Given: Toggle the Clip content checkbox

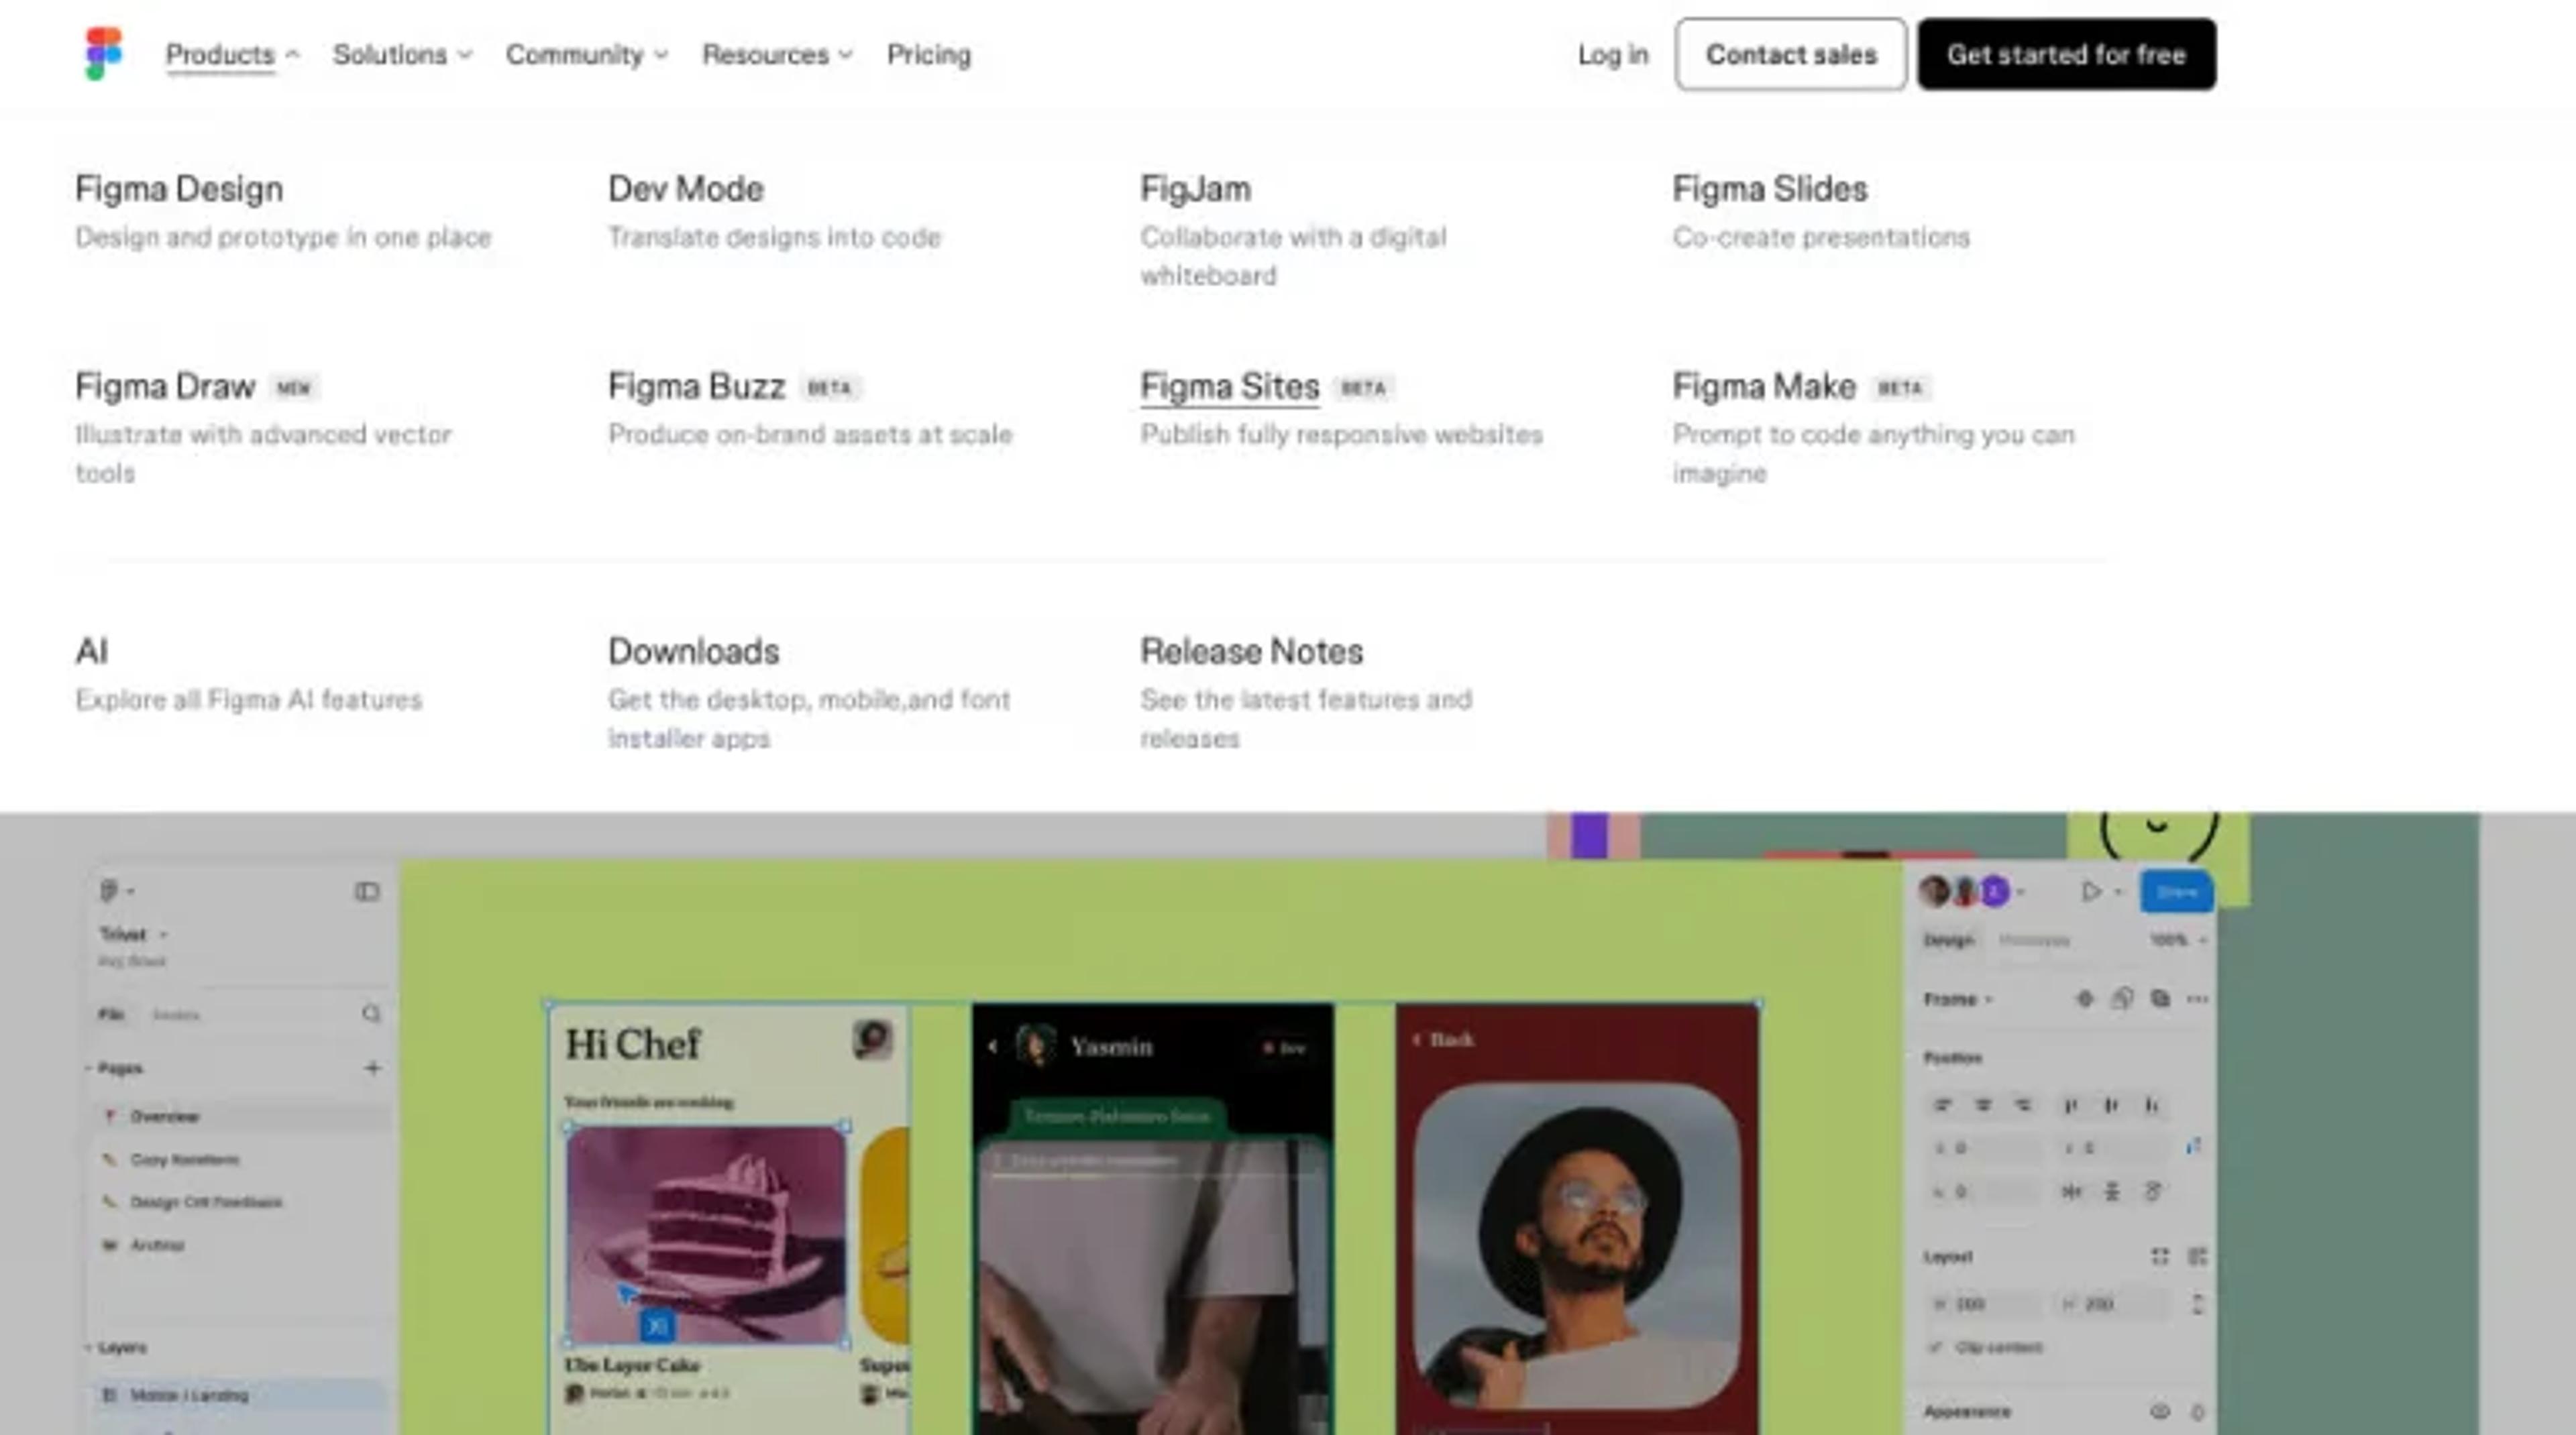Looking at the screenshot, I should tap(1935, 1348).
